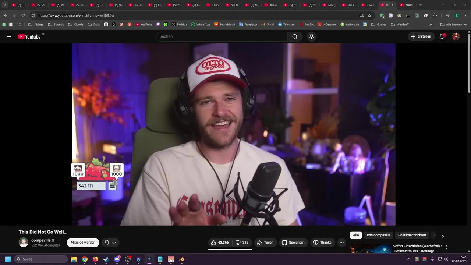Image resolution: width=471 pixels, height=265 pixels.
Task: Open Sofort Einschlafen recommended thumbnail
Action: (x=371, y=248)
